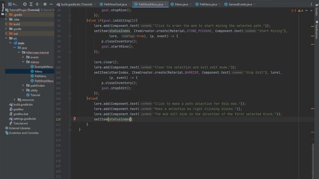Click the Select Opened File target icon

(24, 4)
